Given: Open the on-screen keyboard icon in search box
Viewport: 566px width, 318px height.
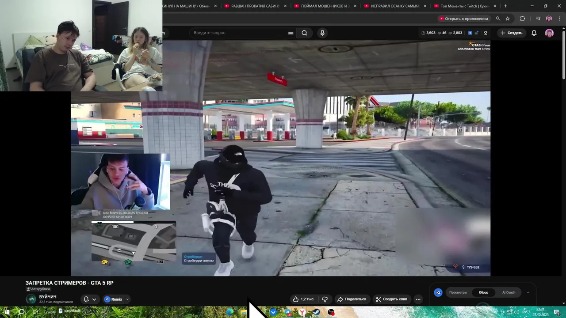Looking at the screenshot, I should tap(291, 33).
